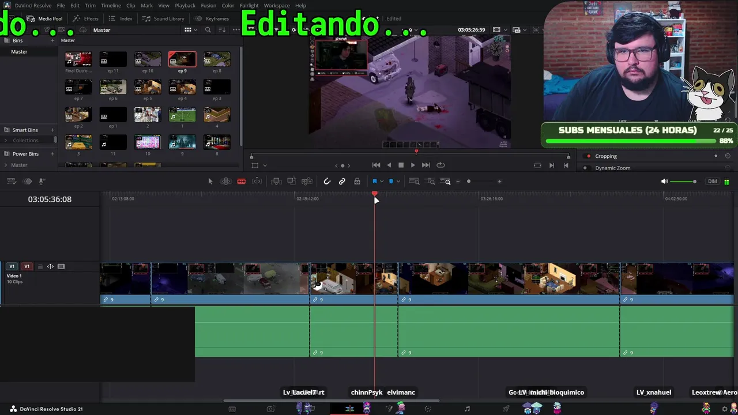The width and height of the screenshot is (738, 415).
Task: Toggle Linked Selection chain icon
Action: tap(342, 182)
